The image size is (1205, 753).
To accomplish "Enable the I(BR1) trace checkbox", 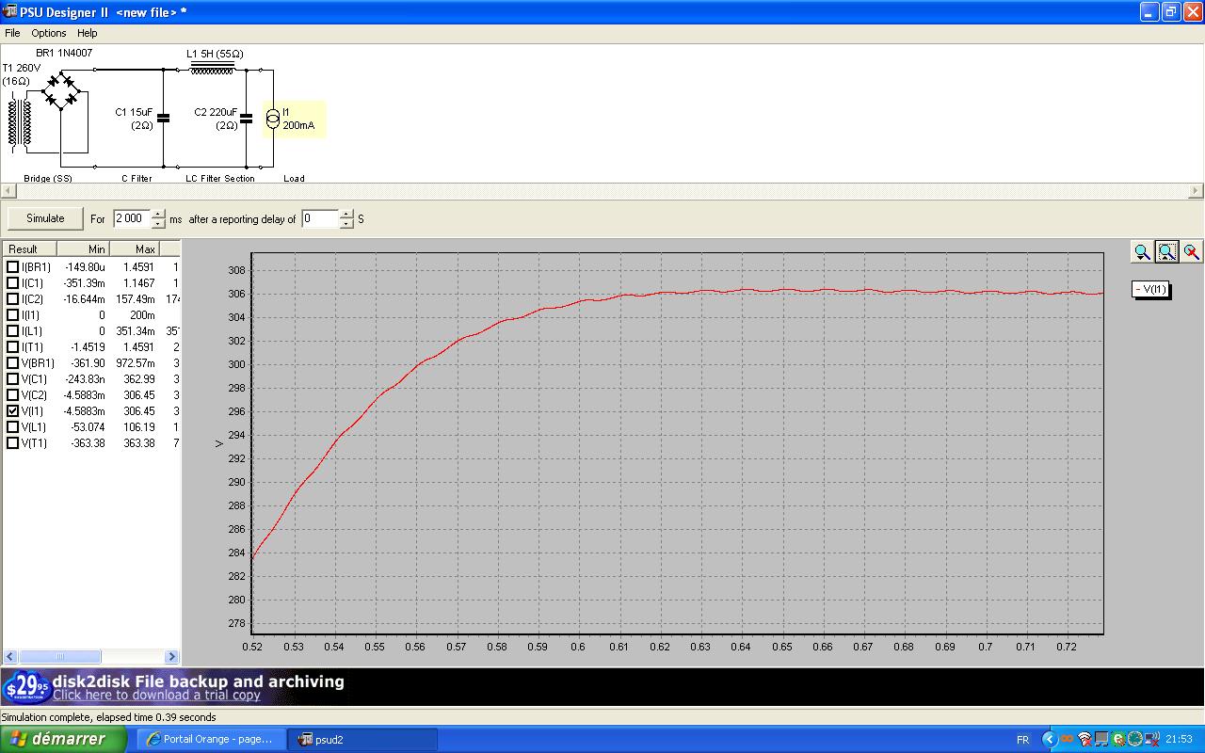I will click(x=12, y=267).
